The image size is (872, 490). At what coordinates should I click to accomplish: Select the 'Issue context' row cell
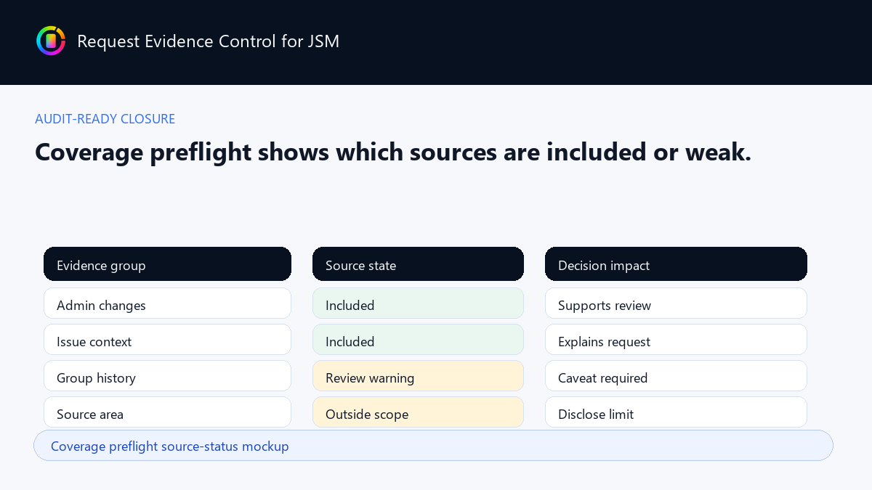(167, 340)
